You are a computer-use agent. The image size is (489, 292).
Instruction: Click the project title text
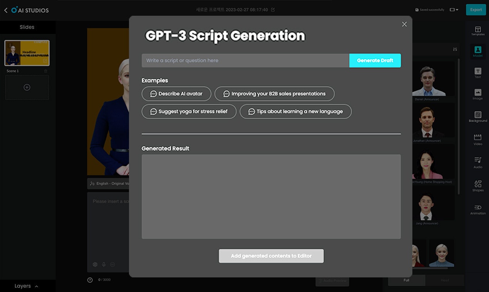point(232,10)
